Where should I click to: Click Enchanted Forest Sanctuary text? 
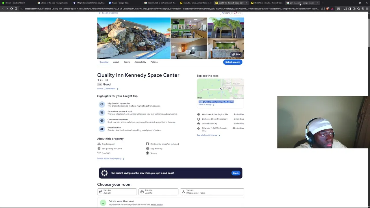pos(214,119)
